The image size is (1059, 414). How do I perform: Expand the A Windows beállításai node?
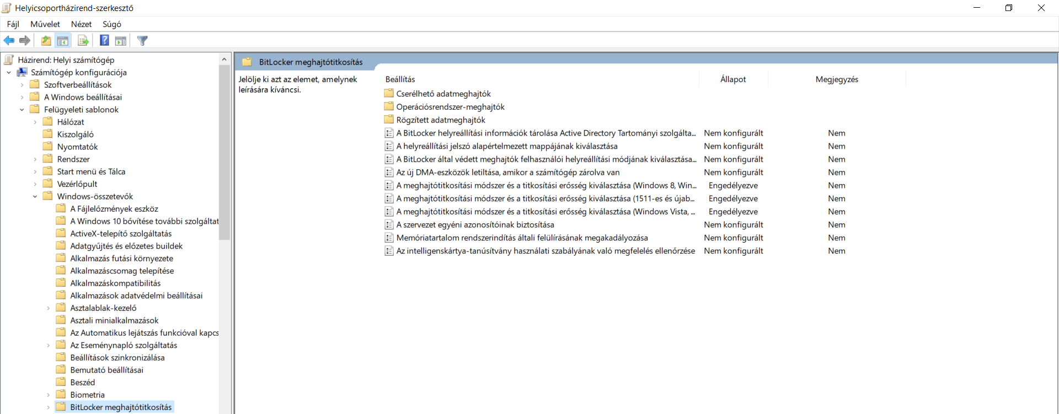[22, 97]
